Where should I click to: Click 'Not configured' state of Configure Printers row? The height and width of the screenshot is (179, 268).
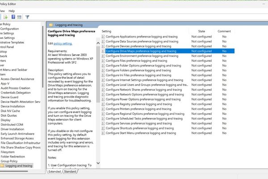201,109
